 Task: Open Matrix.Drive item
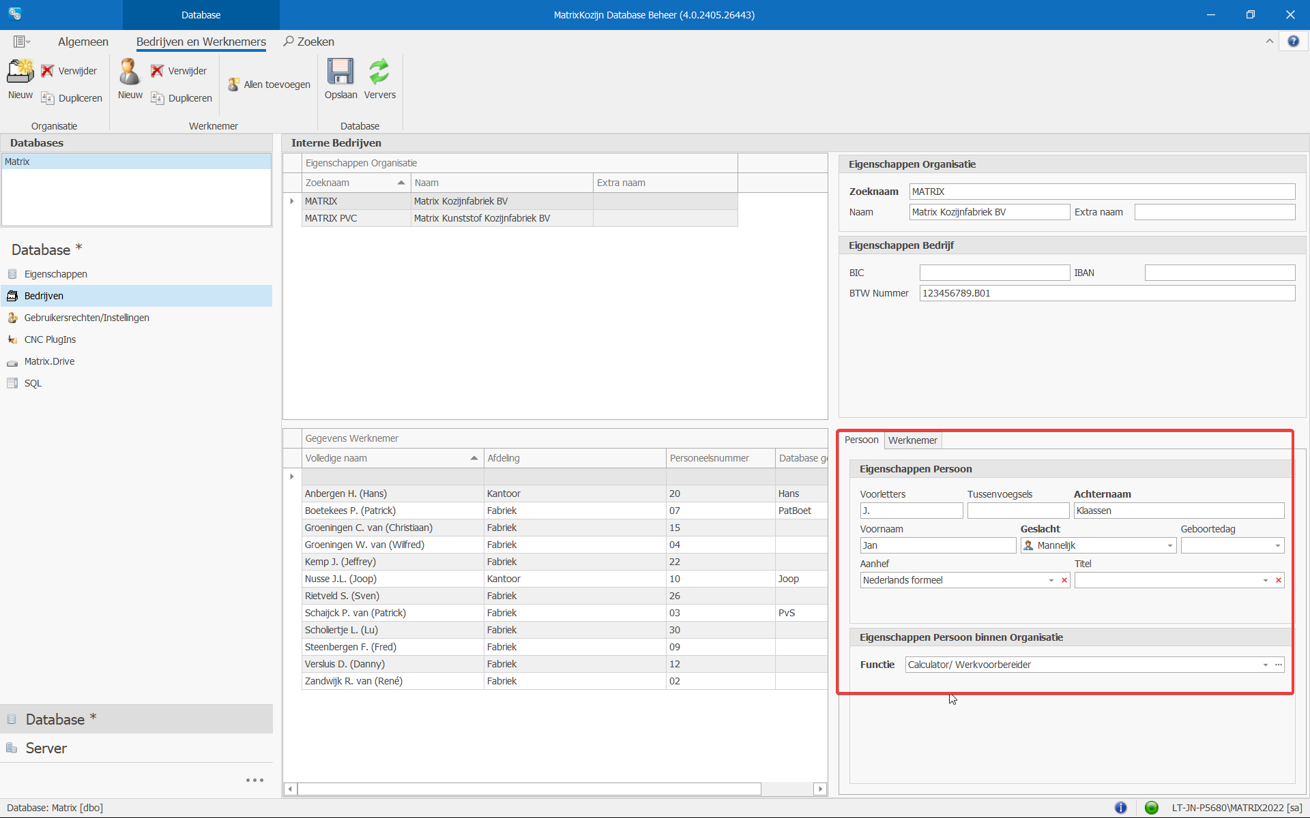click(49, 361)
